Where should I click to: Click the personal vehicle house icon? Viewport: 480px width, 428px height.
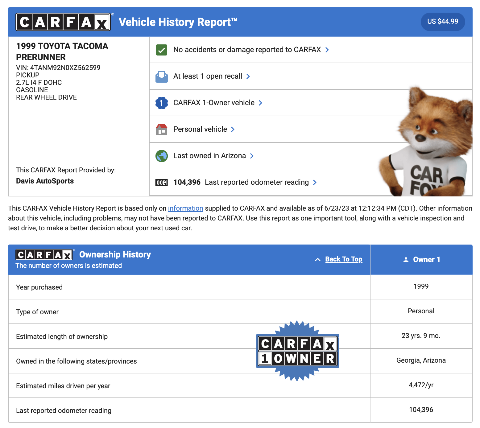(x=162, y=129)
